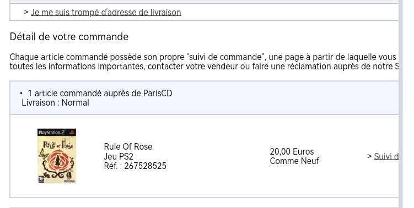Select the "Rule Of Rose" product title text
Screen dimensions: 414x208
[x=128, y=146]
